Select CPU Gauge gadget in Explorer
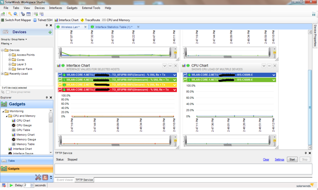Image resolution: width=318 pixels, height=190 pixels. coord(24,125)
